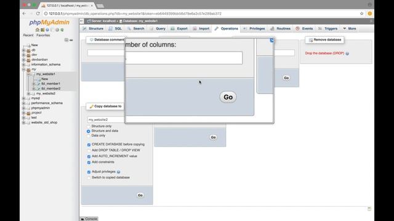Expand the mysql database node
This screenshot has height=221, width=394.
pyautogui.click(x=23, y=98)
